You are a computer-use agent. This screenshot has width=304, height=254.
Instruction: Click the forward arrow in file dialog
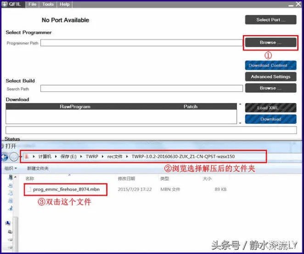click(x=14, y=157)
